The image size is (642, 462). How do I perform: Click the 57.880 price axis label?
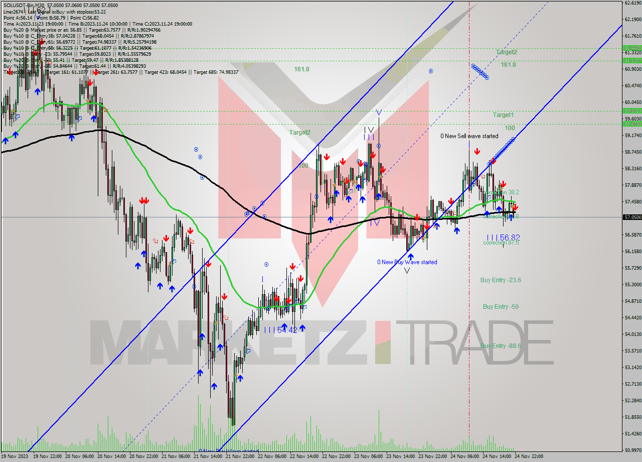coord(632,185)
